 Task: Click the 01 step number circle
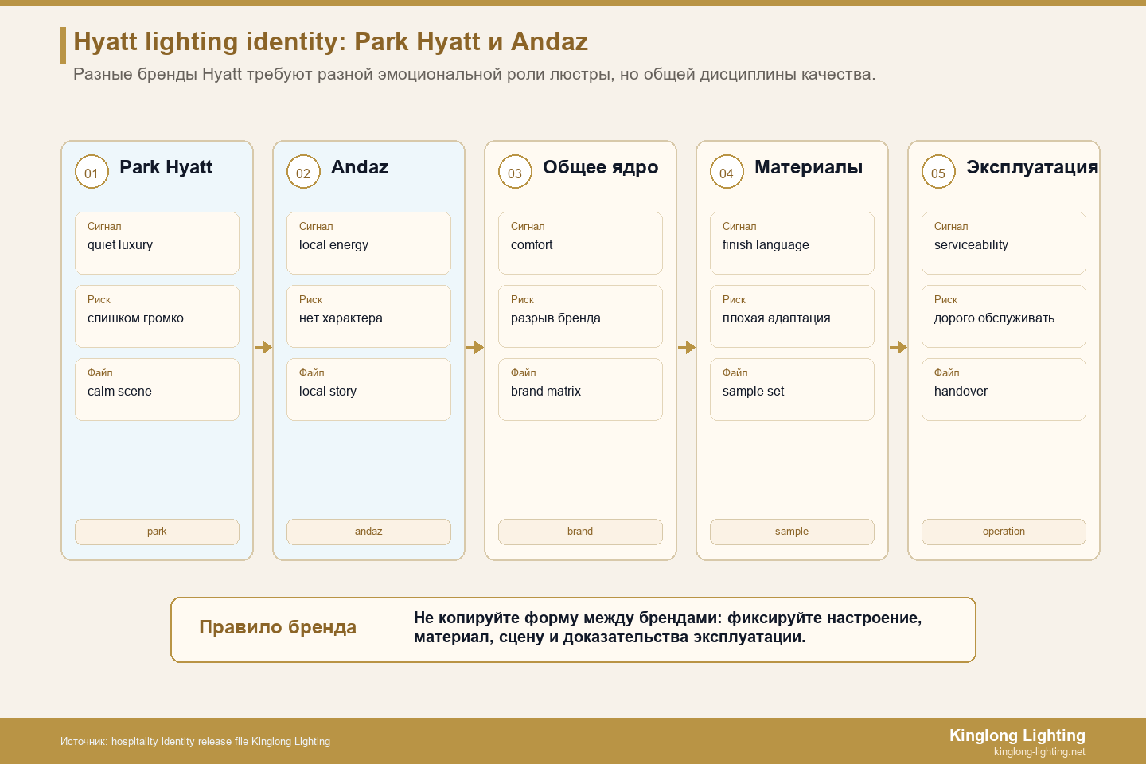(x=92, y=172)
